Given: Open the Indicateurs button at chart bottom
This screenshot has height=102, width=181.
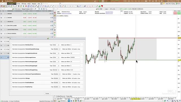Looking at the screenshot, I should tap(63, 101).
